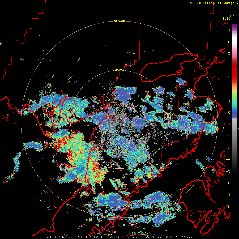Click the 50 NMI range ring label
Image resolution: width=239 pixels, height=239 pixels.
(119, 70)
